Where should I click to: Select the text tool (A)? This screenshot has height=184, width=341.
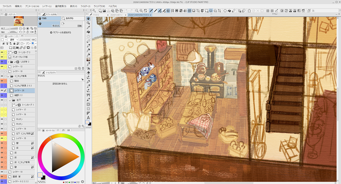pos(88,118)
